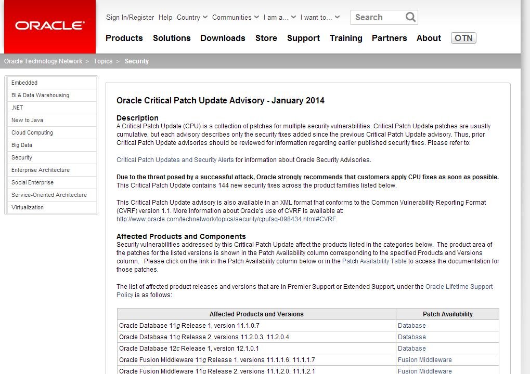Open the Database patch link for 11.1.0.7
530x374 pixels.
pyautogui.click(x=411, y=325)
